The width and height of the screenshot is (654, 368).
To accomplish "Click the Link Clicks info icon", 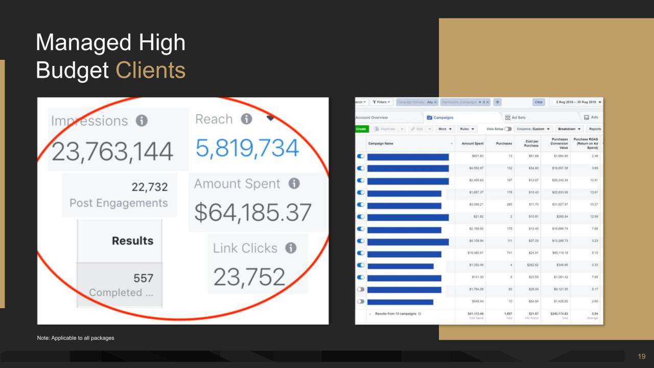I will coord(291,248).
